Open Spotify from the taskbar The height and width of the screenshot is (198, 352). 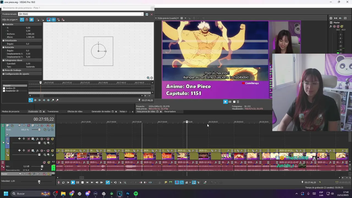coord(136,194)
